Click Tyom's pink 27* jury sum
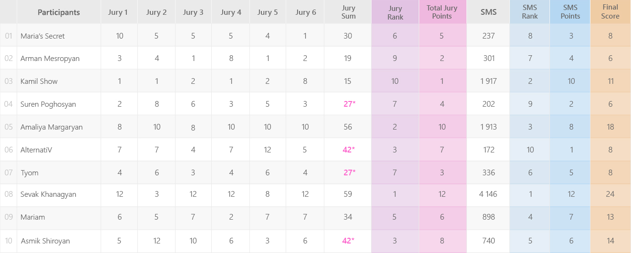631x253 pixels. [349, 172]
